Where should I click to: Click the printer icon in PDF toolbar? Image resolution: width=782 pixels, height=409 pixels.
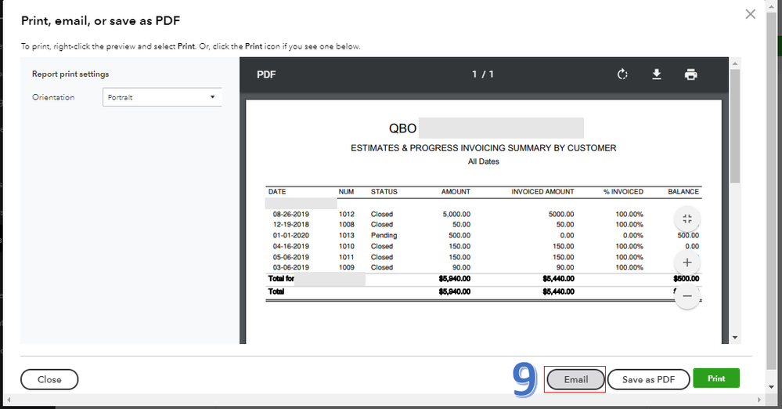690,74
